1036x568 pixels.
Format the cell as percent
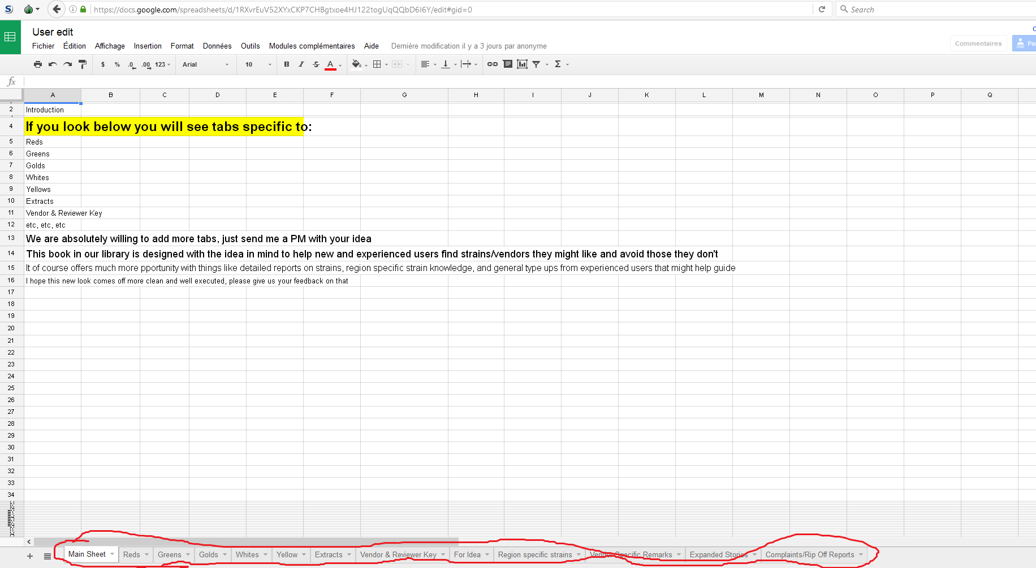117,64
